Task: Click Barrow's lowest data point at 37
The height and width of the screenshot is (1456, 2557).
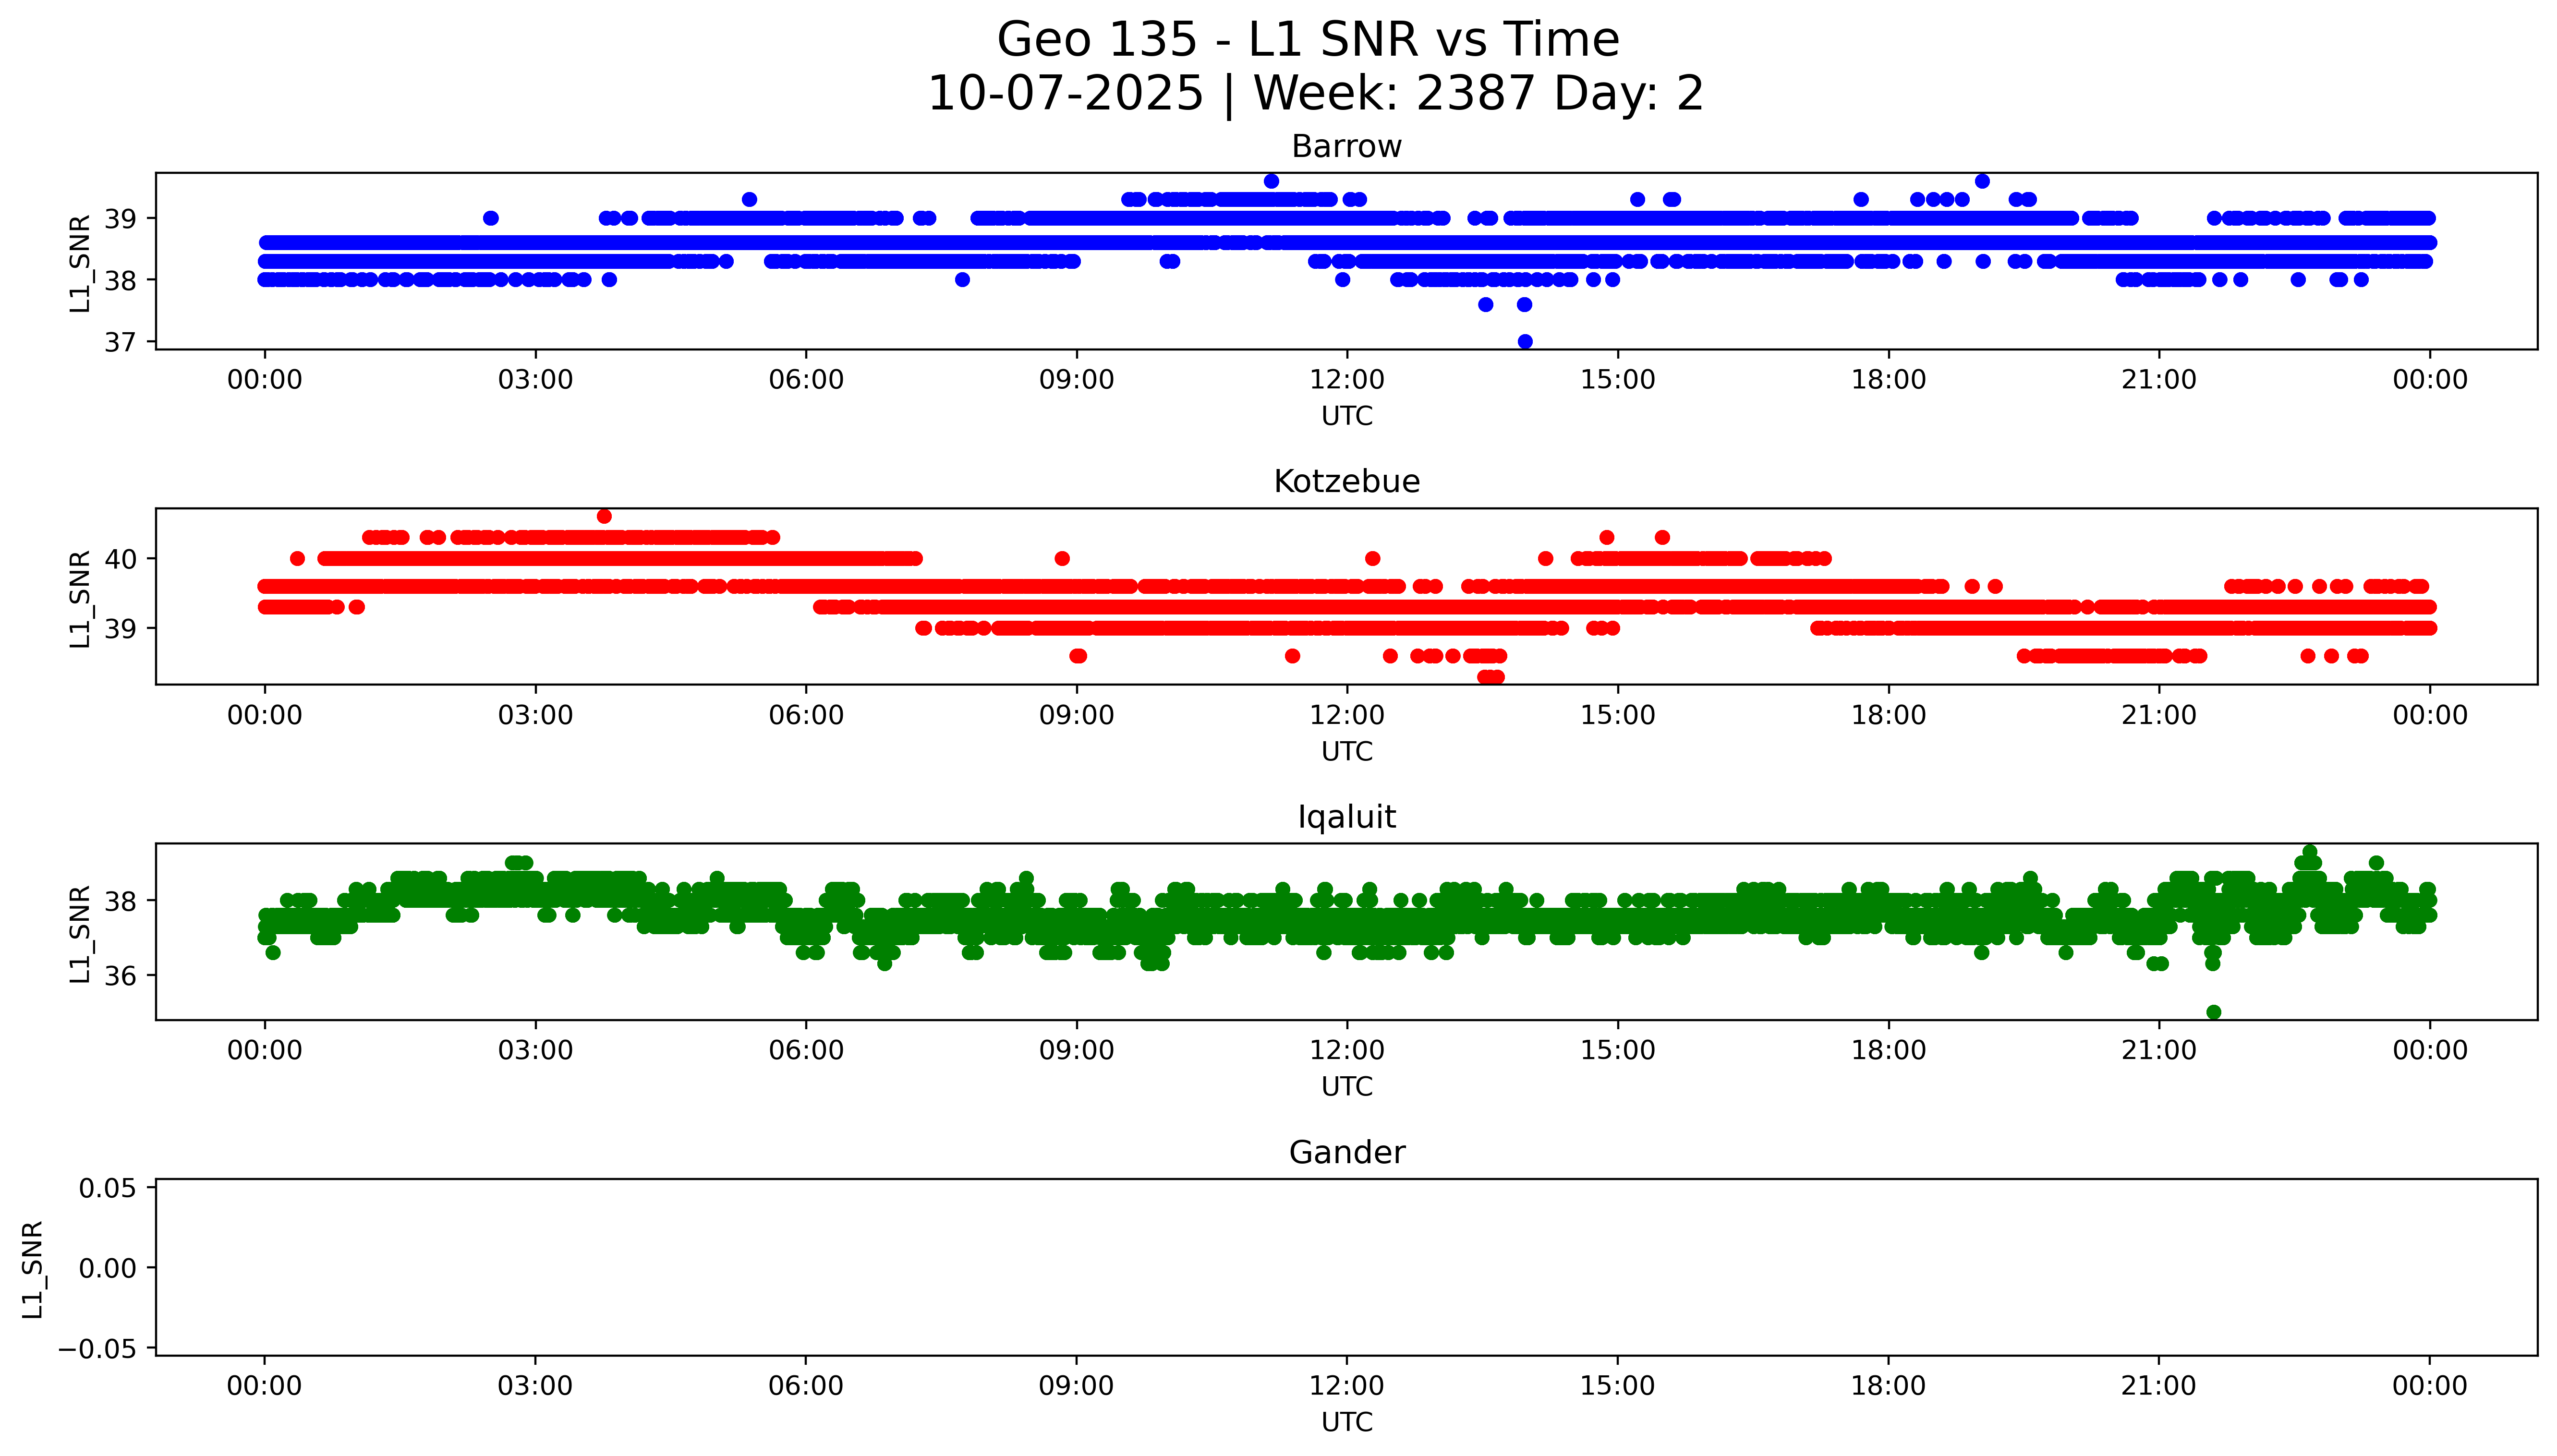Action: [x=1525, y=342]
